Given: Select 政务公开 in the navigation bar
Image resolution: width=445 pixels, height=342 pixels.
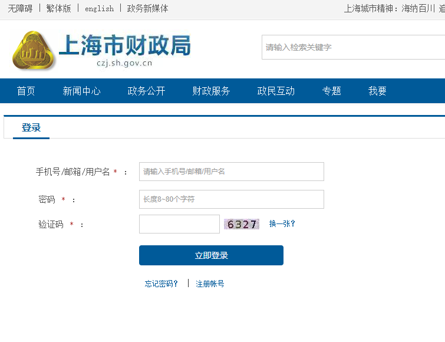Looking at the screenshot, I should [146, 91].
